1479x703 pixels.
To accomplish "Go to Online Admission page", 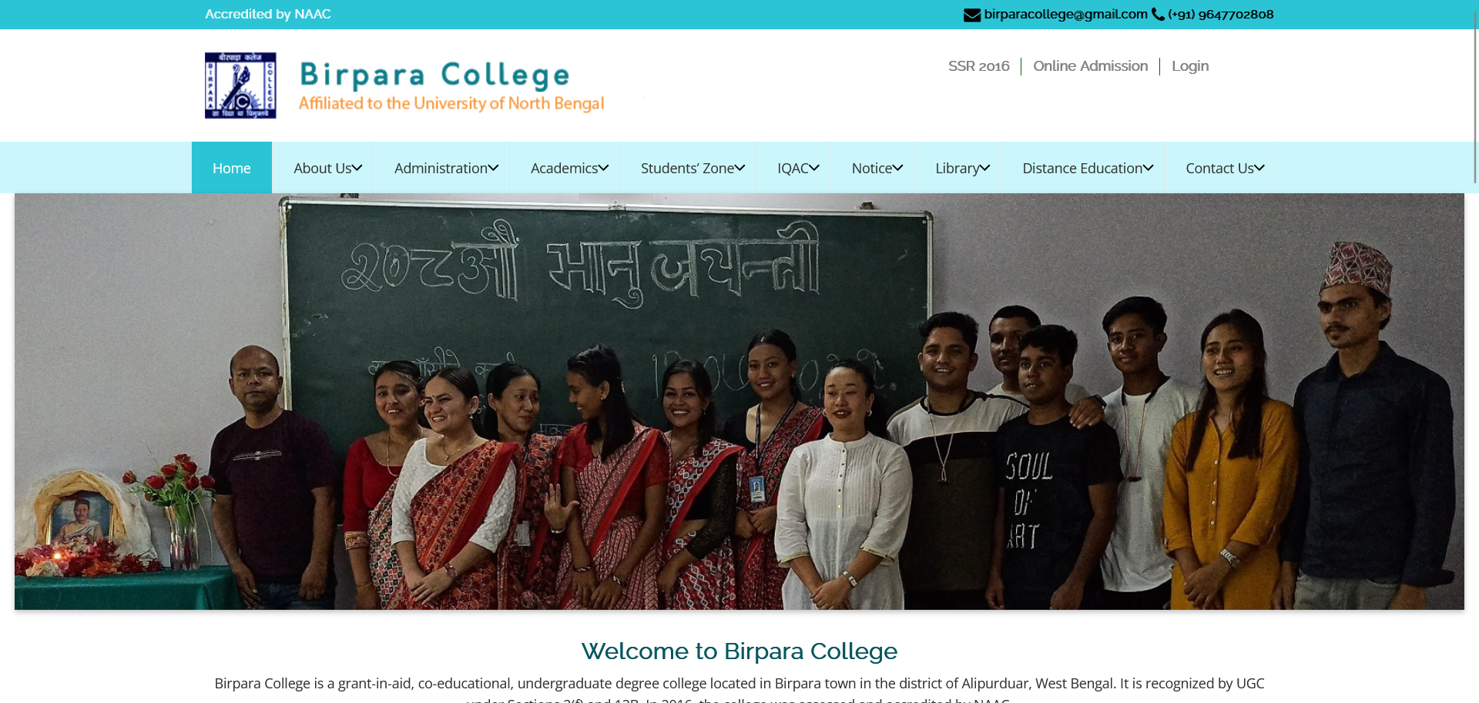I will pyautogui.click(x=1090, y=66).
